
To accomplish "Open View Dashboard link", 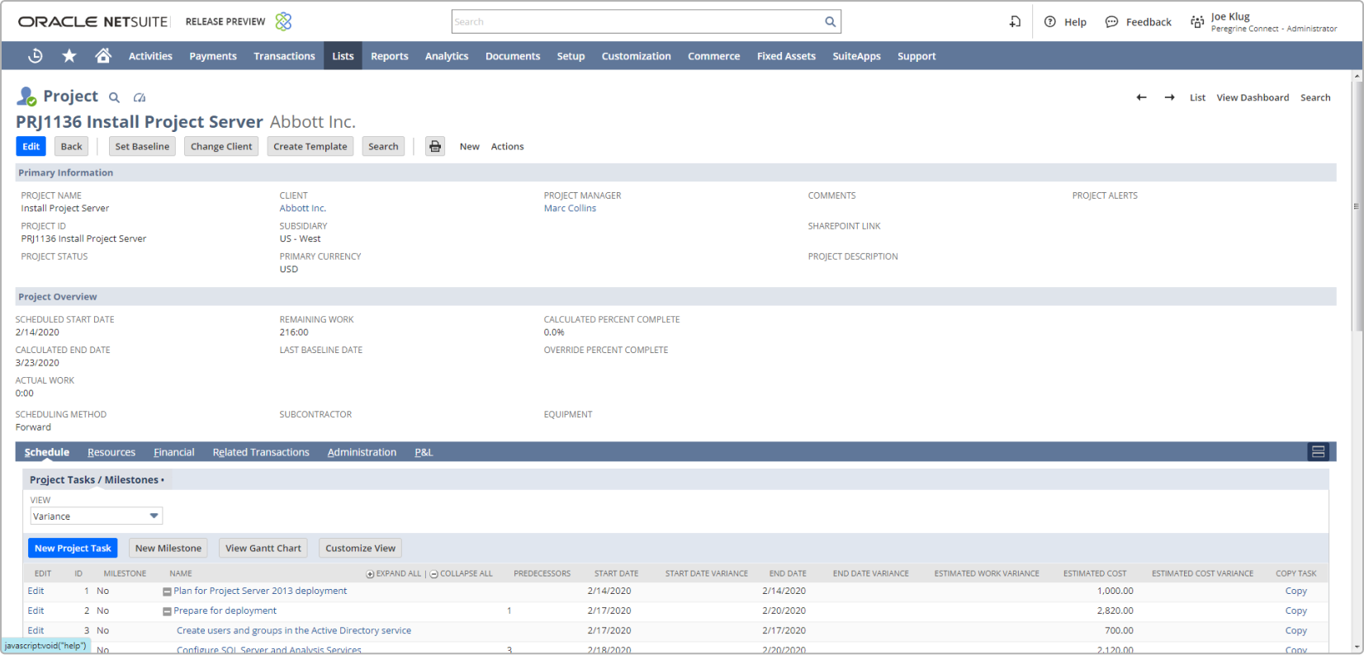I will (x=1253, y=97).
